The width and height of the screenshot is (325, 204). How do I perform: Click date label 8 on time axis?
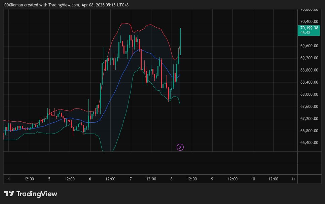tap(171, 179)
